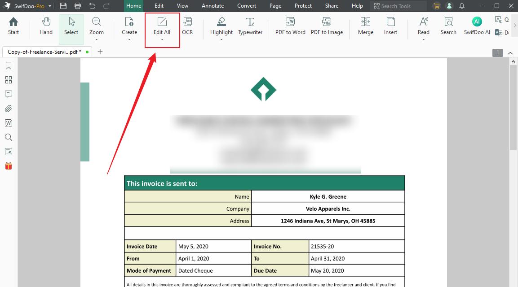Open the Attachments paperclip panel
Viewport: 518px width, 287px height.
(x=8, y=109)
